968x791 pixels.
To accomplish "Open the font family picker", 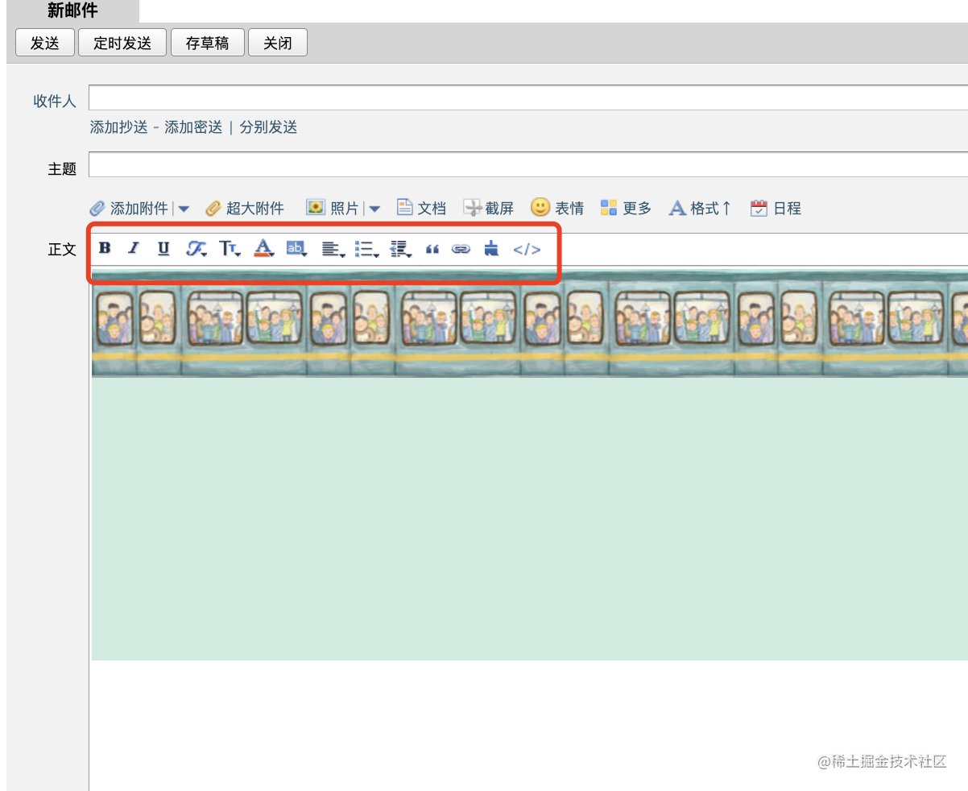I will click(x=196, y=249).
